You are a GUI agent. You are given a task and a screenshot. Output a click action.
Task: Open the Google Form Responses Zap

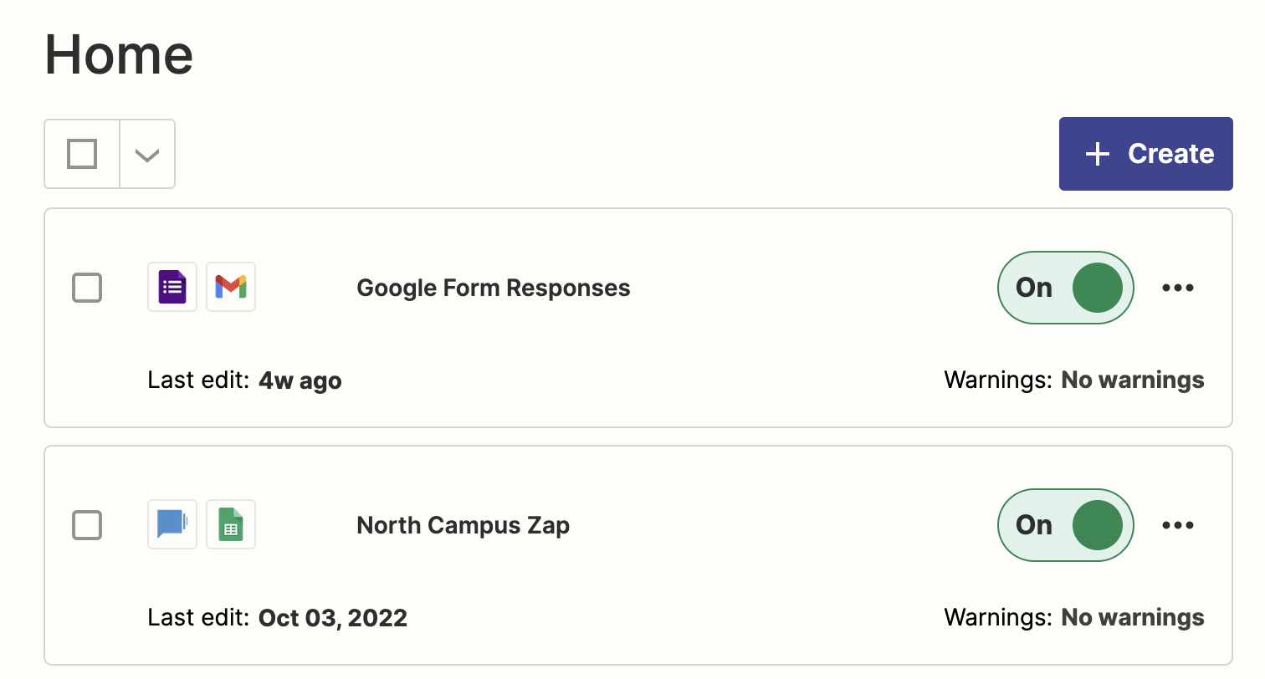click(x=494, y=288)
